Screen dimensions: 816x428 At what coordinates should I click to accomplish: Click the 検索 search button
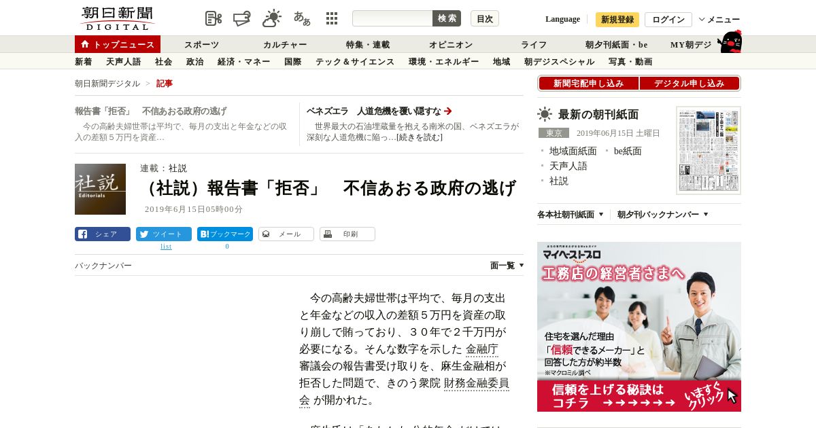coord(447,18)
